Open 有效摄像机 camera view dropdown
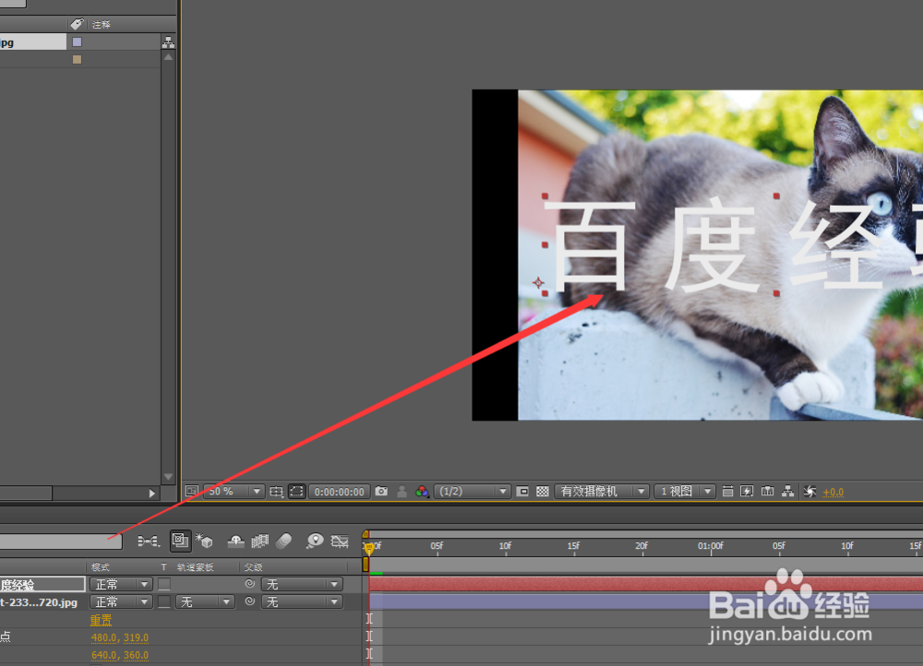The image size is (923, 666). click(x=602, y=492)
